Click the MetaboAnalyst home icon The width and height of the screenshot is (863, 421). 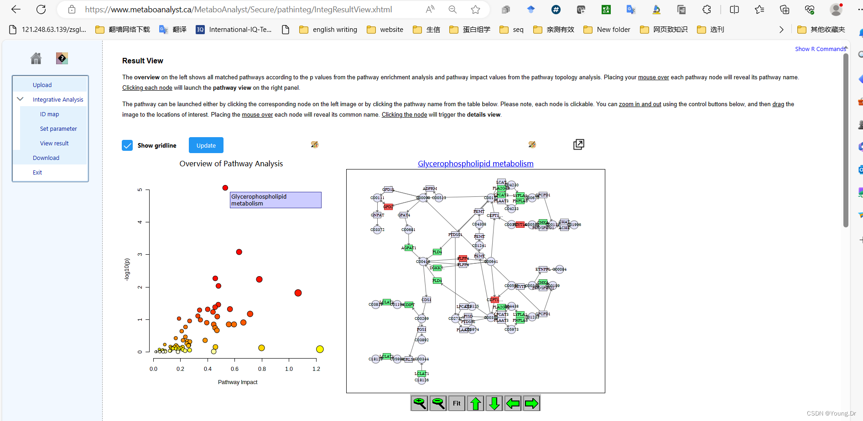[x=36, y=58]
